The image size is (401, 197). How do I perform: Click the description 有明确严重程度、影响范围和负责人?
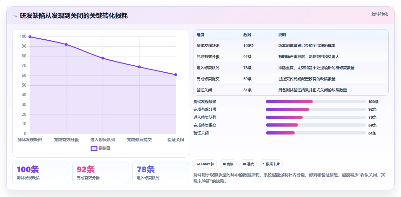tap(309, 57)
